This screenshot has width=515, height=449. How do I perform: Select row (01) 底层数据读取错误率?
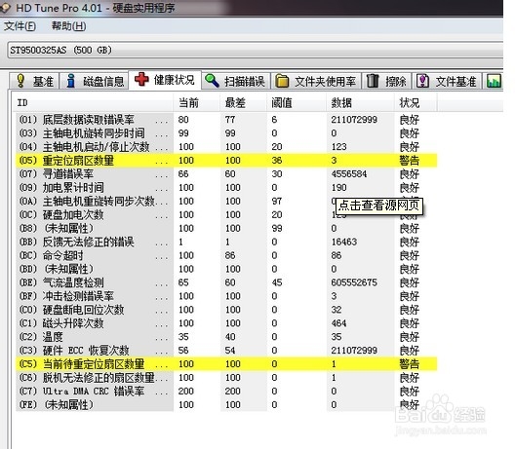click(226, 120)
